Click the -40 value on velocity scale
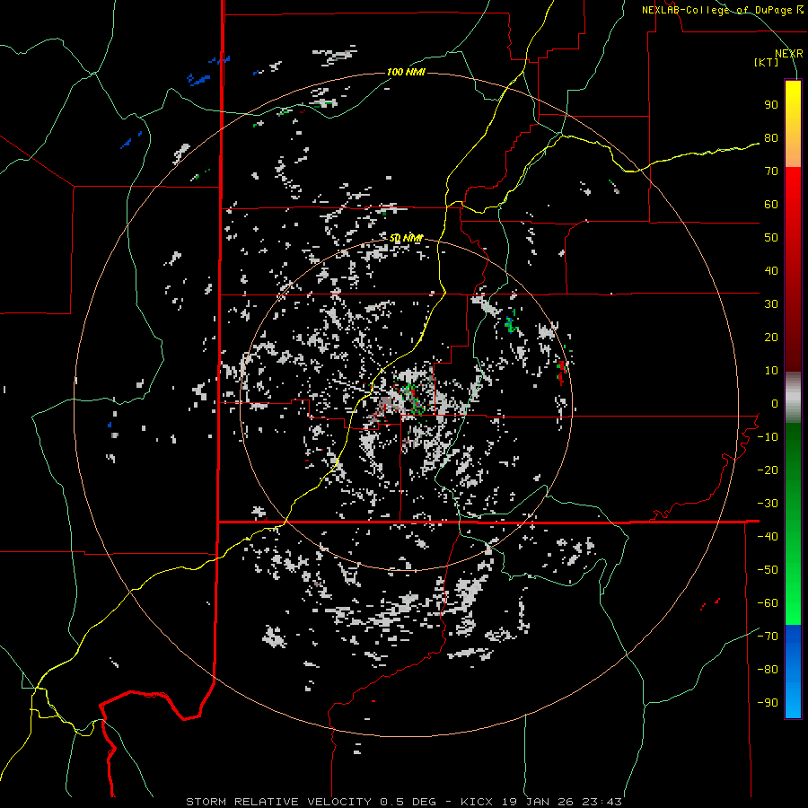The height and width of the screenshot is (808, 808). [x=768, y=537]
